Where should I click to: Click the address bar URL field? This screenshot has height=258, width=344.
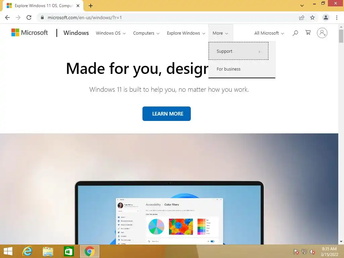click(x=168, y=17)
